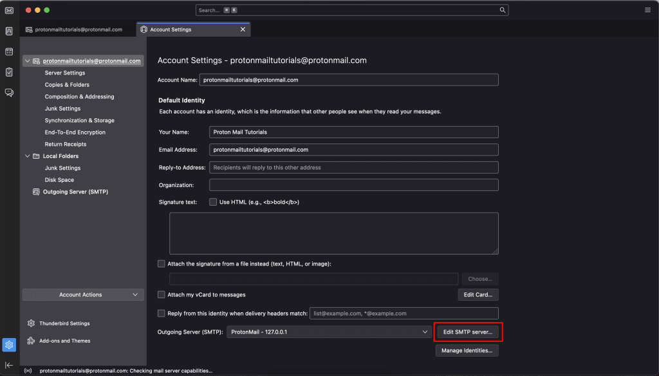Check Attach my vCard to messages

click(x=162, y=294)
